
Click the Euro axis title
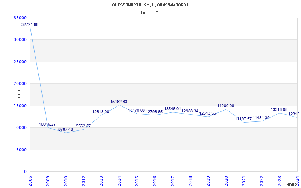tap(18, 95)
